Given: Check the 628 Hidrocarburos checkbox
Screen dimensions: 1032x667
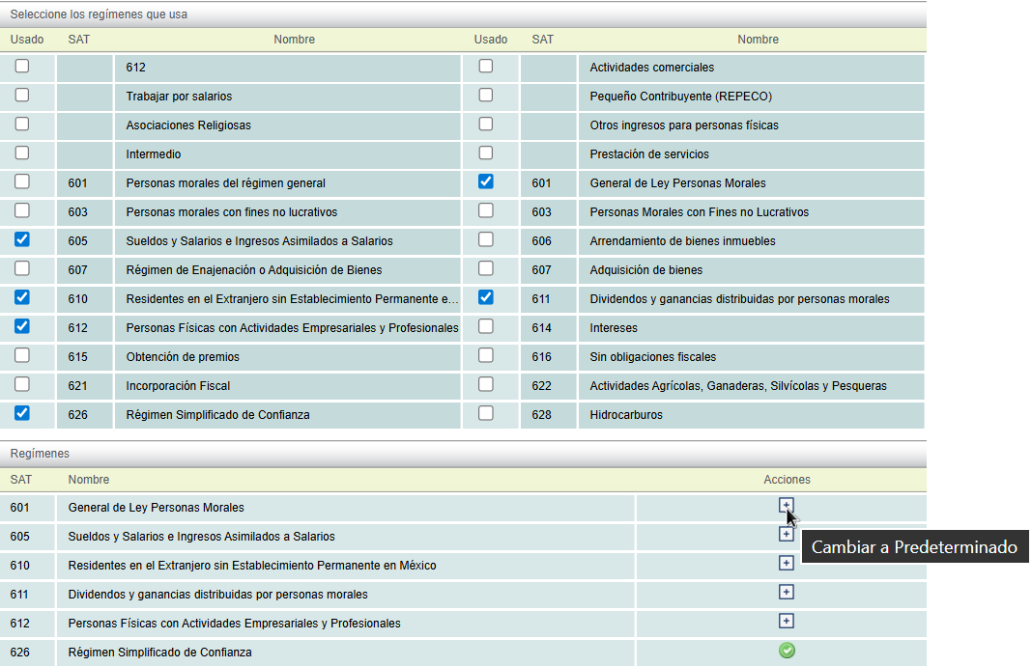Looking at the screenshot, I should point(486,413).
